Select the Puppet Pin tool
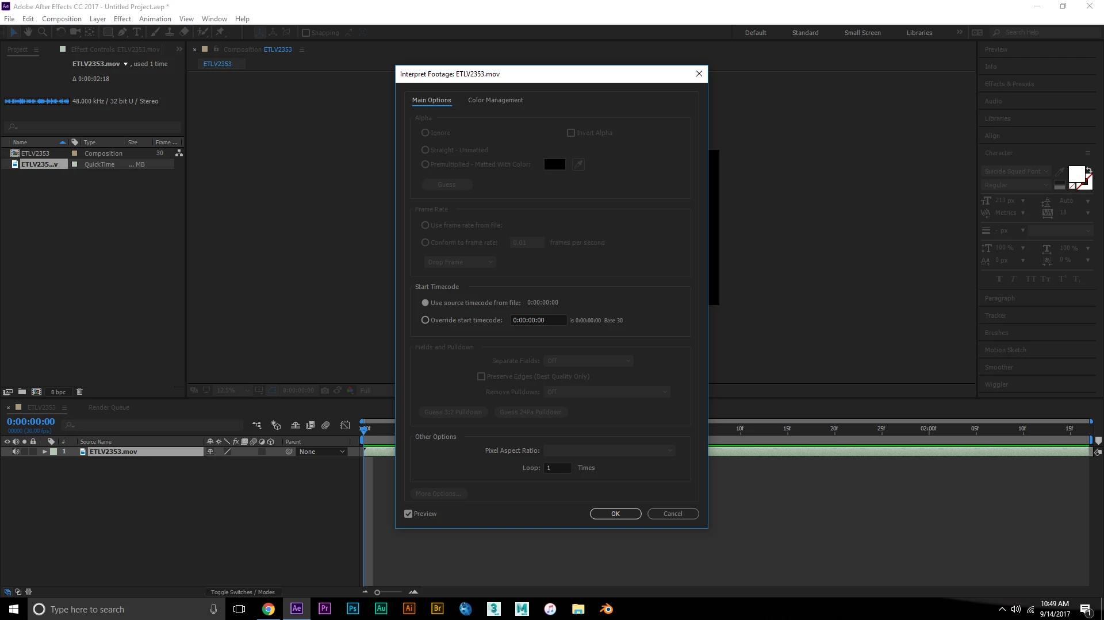This screenshot has width=1104, height=620. coord(220,32)
